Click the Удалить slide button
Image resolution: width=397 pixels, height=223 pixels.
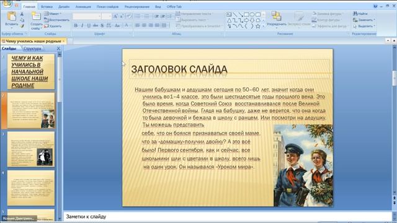click(x=53, y=26)
